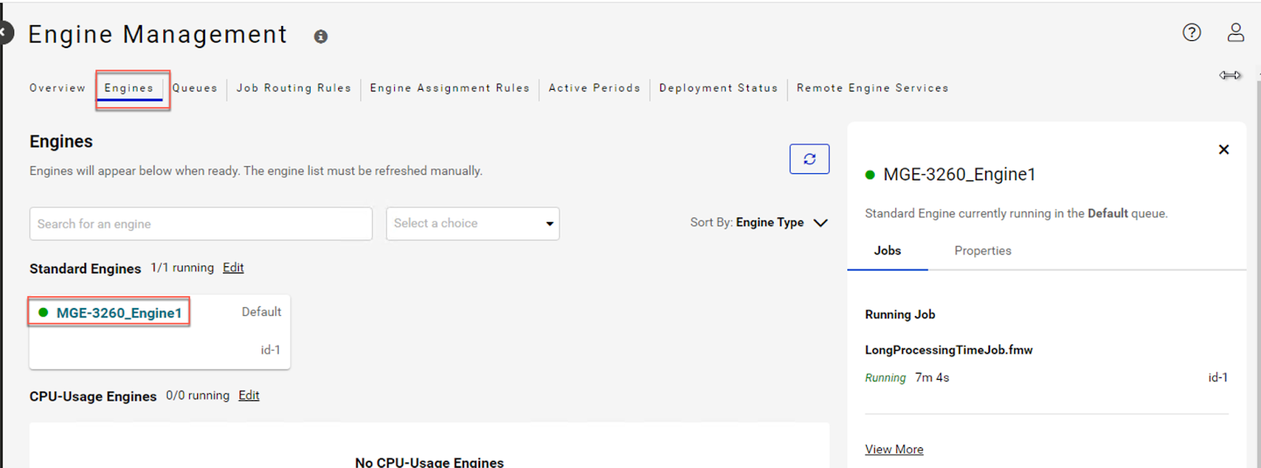The height and width of the screenshot is (468, 1261).
Task: Open the help question mark icon
Action: (1192, 32)
